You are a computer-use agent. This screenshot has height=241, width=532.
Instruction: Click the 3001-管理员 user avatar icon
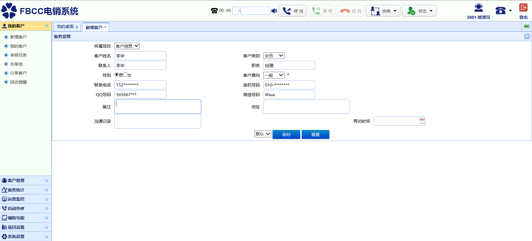coord(478,8)
